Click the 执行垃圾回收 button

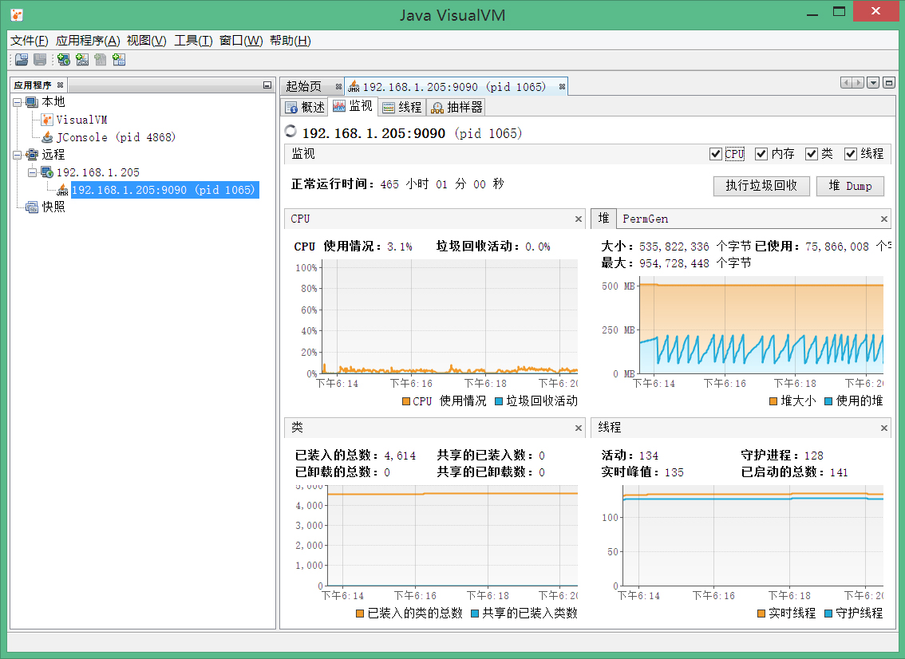(x=761, y=186)
